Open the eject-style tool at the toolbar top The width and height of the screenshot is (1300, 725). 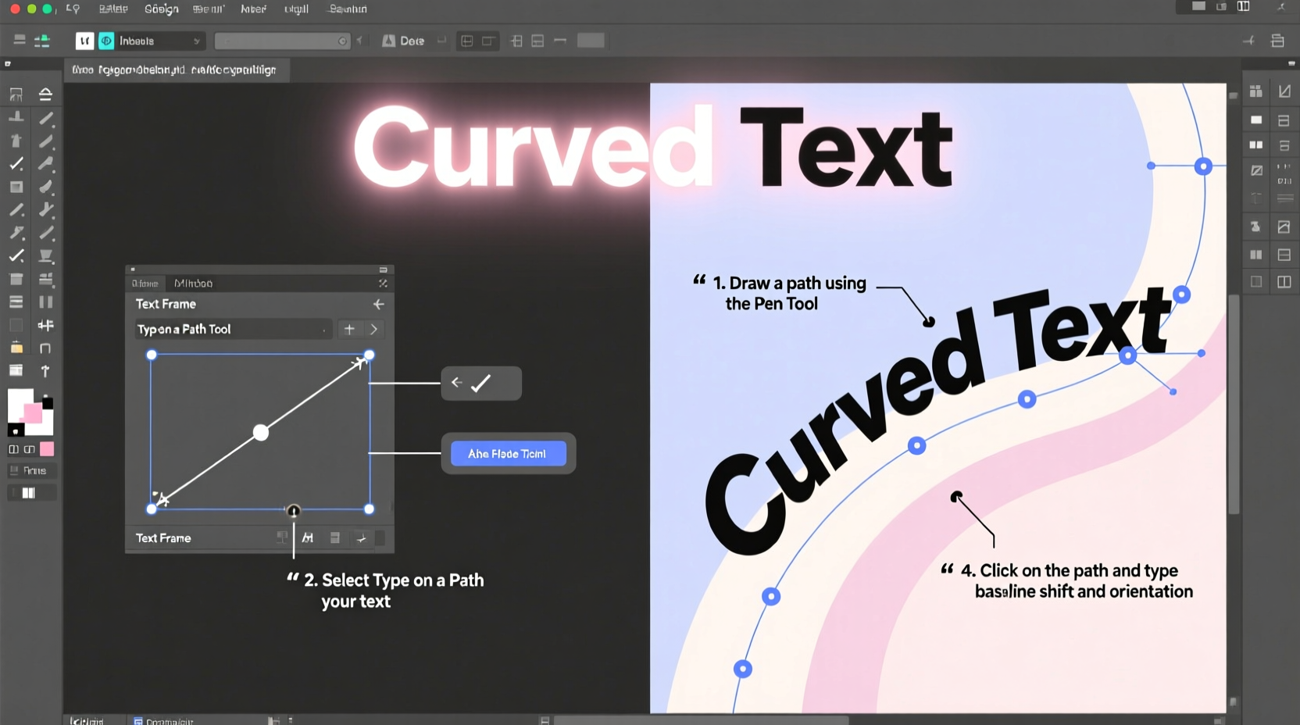click(46, 94)
